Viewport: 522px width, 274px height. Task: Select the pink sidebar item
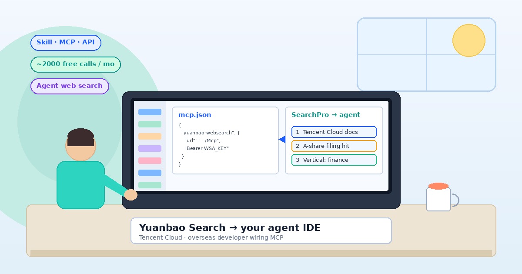(150, 161)
